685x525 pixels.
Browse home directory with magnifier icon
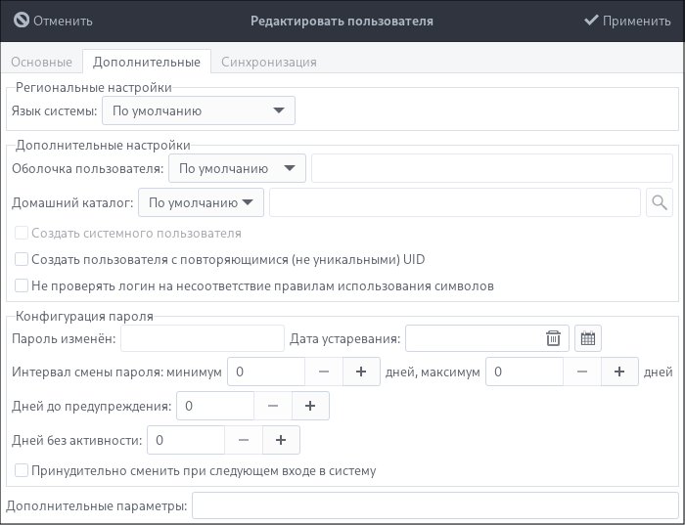[660, 202]
